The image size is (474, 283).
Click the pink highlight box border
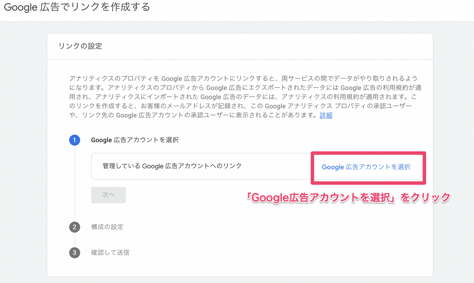click(x=368, y=152)
